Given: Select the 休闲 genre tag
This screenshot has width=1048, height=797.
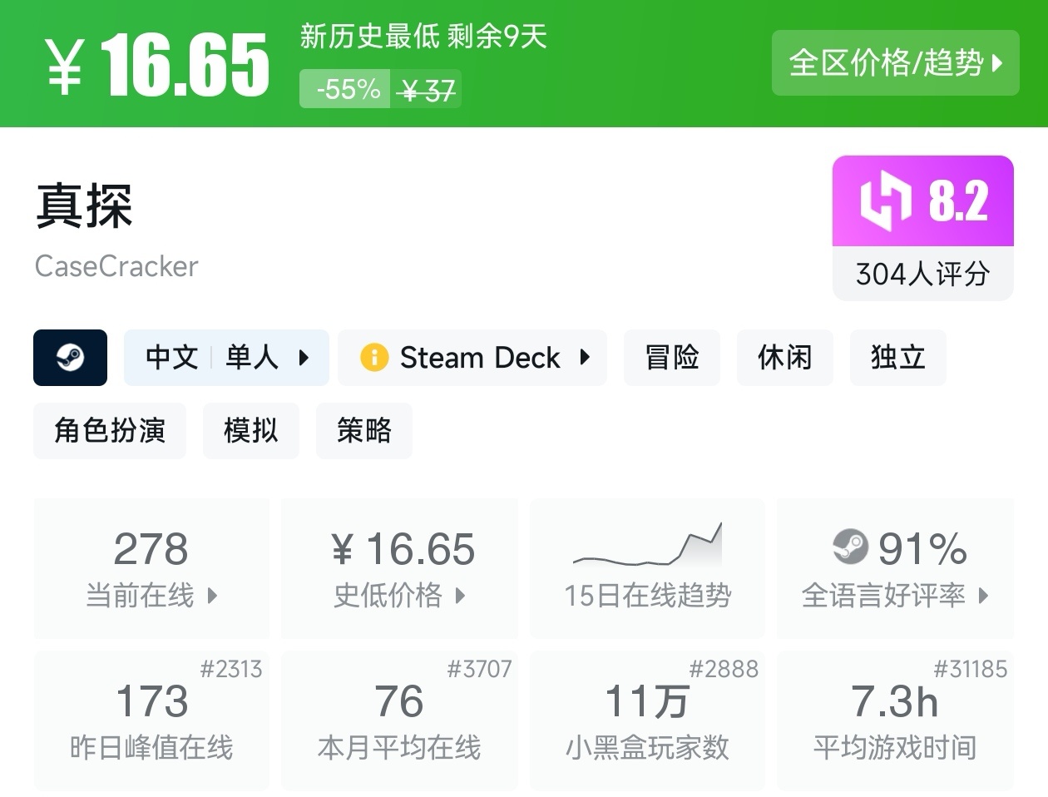Looking at the screenshot, I should tap(784, 358).
